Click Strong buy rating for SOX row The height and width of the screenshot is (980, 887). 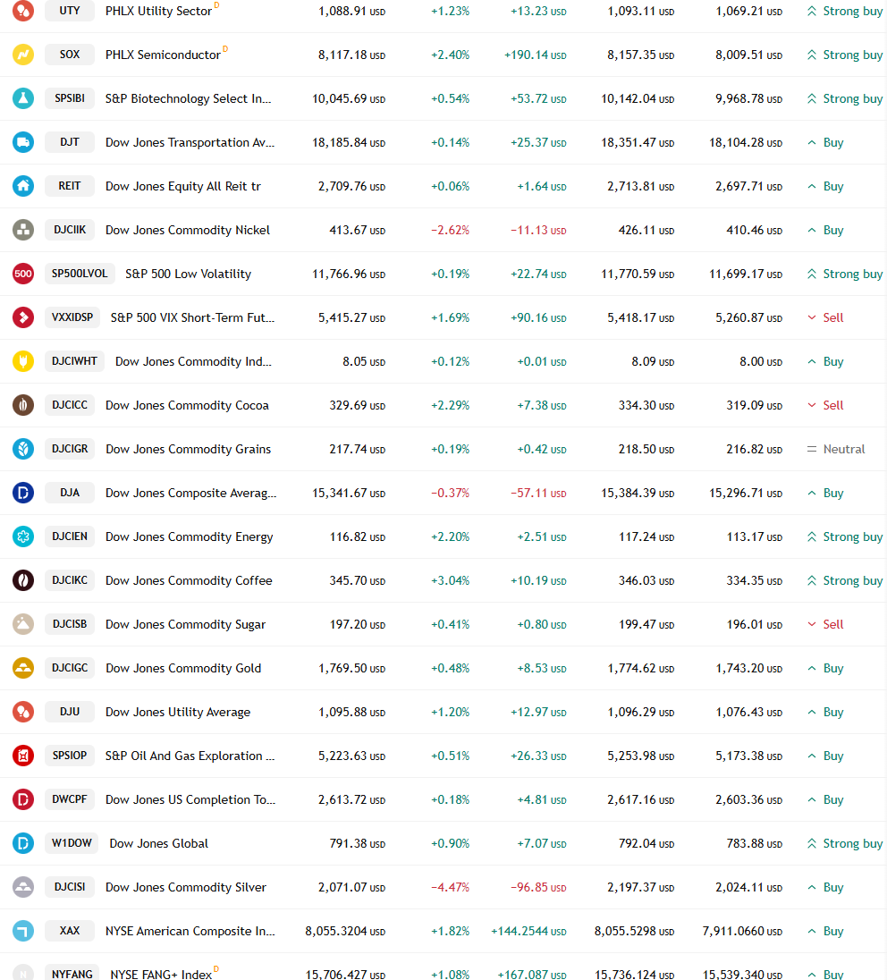click(844, 55)
